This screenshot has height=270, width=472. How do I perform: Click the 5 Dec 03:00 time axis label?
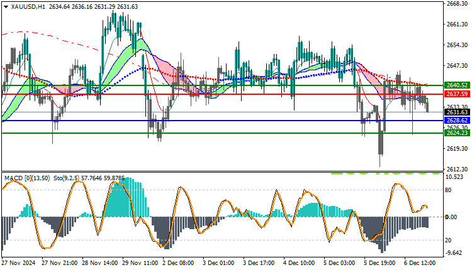(339, 263)
